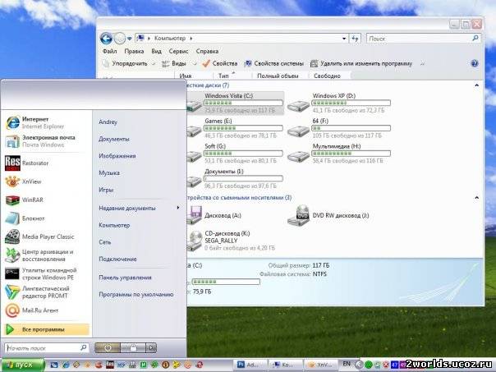Click the EN language indicator
496x372 pixels.
tap(347, 364)
